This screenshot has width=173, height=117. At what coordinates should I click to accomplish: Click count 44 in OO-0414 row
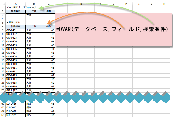click(49, 79)
